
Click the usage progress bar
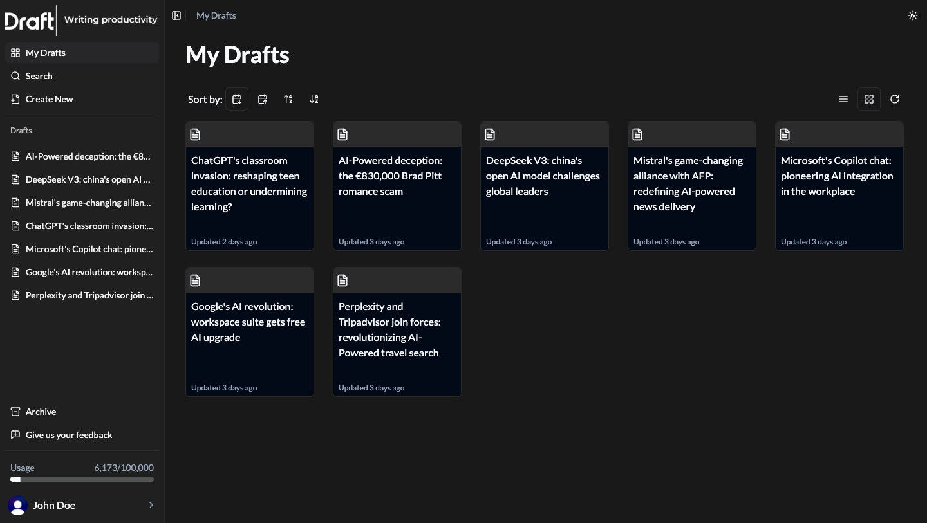pos(82,479)
